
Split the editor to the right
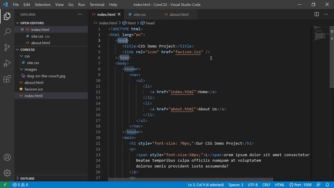pos(317,14)
